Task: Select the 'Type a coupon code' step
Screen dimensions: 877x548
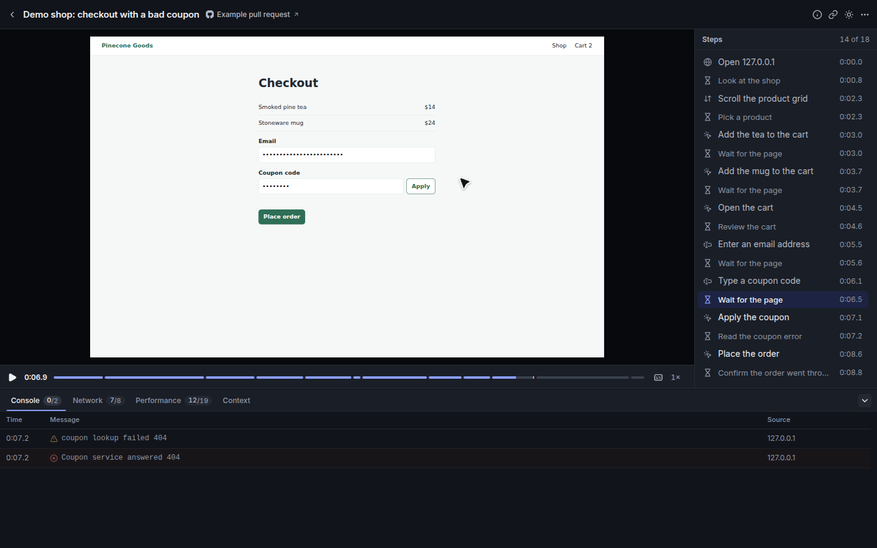Action: (783, 281)
